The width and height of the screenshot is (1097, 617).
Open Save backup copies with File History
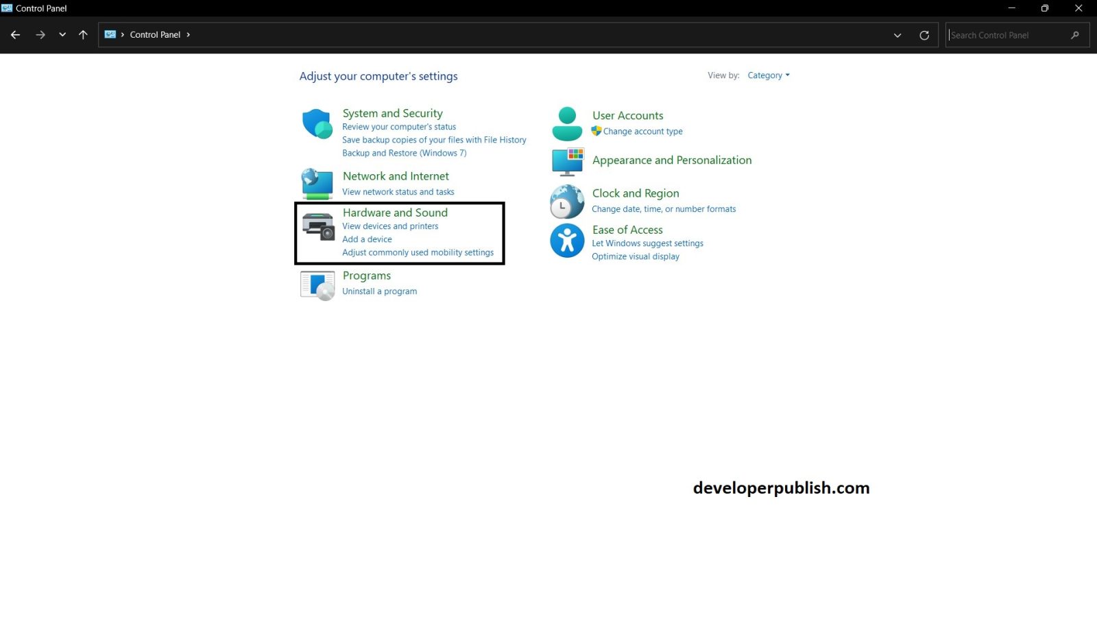pos(434,140)
